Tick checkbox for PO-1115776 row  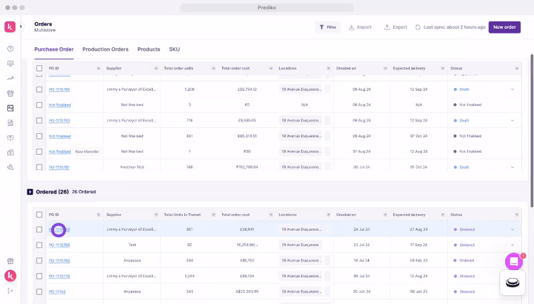39,276
